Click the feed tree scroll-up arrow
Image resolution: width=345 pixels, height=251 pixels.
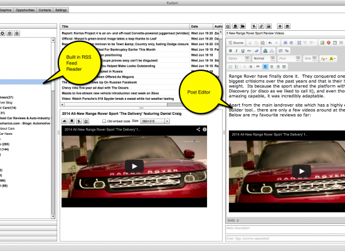pos(53,40)
